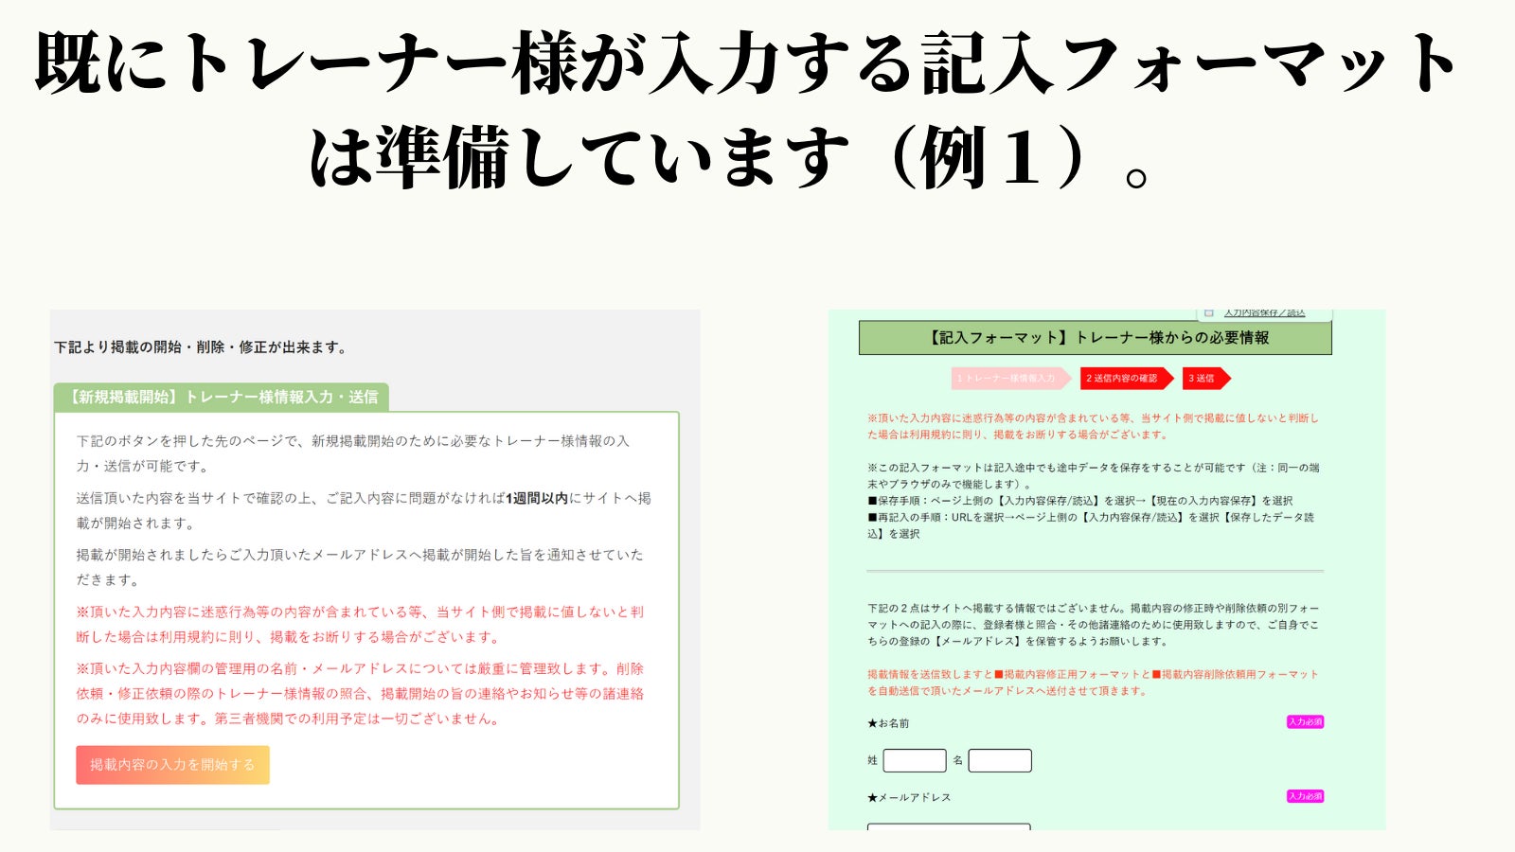Click the 掲載内容の入力を開始する button
This screenshot has width=1515, height=852.
tap(172, 765)
